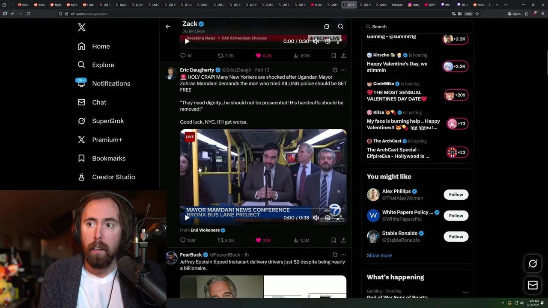Open settings on Breaking News video
Image resolution: width=548 pixels, height=308 pixels.
tap(328, 41)
